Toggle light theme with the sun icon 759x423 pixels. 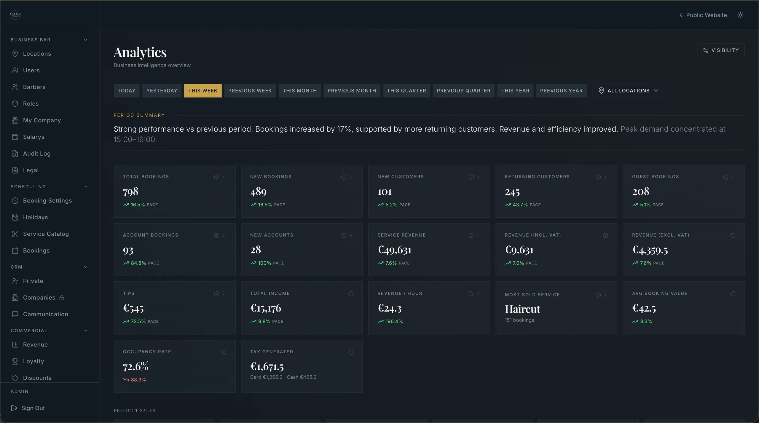pyautogui.click(x=740, y=15)
